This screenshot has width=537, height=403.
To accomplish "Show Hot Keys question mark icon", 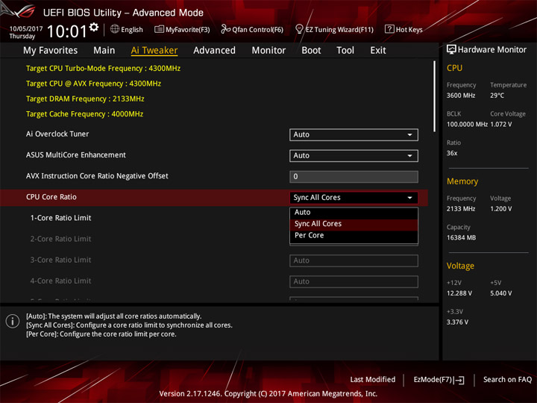I will (x=389, y=29).
